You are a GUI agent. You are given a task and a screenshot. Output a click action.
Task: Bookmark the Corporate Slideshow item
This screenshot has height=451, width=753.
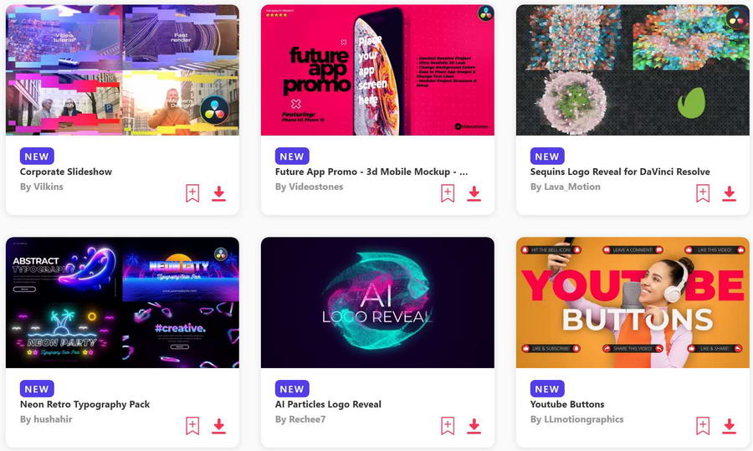[x=192, y=193]
